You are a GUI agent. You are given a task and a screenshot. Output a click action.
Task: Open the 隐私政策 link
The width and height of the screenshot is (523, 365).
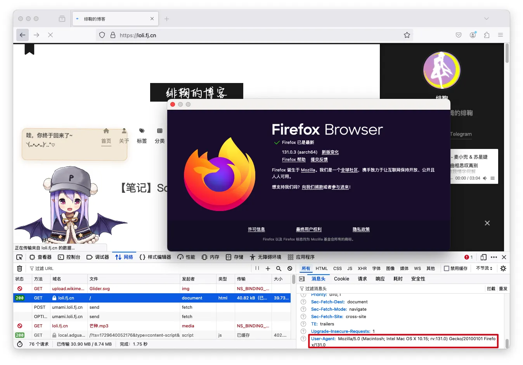click(x=361, y=229)
